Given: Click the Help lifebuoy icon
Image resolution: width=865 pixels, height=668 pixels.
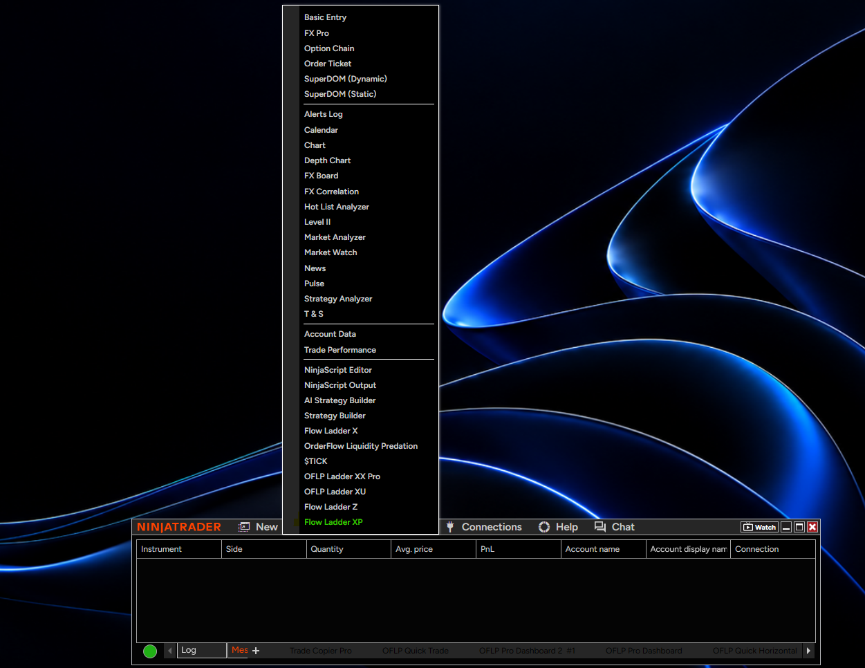Looking at the screenshot, I should 544,527.
